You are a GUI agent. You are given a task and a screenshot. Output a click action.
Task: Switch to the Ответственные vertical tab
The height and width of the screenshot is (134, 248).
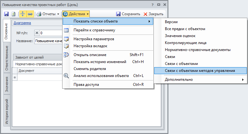pyautogui.click(x=7, y=59)
